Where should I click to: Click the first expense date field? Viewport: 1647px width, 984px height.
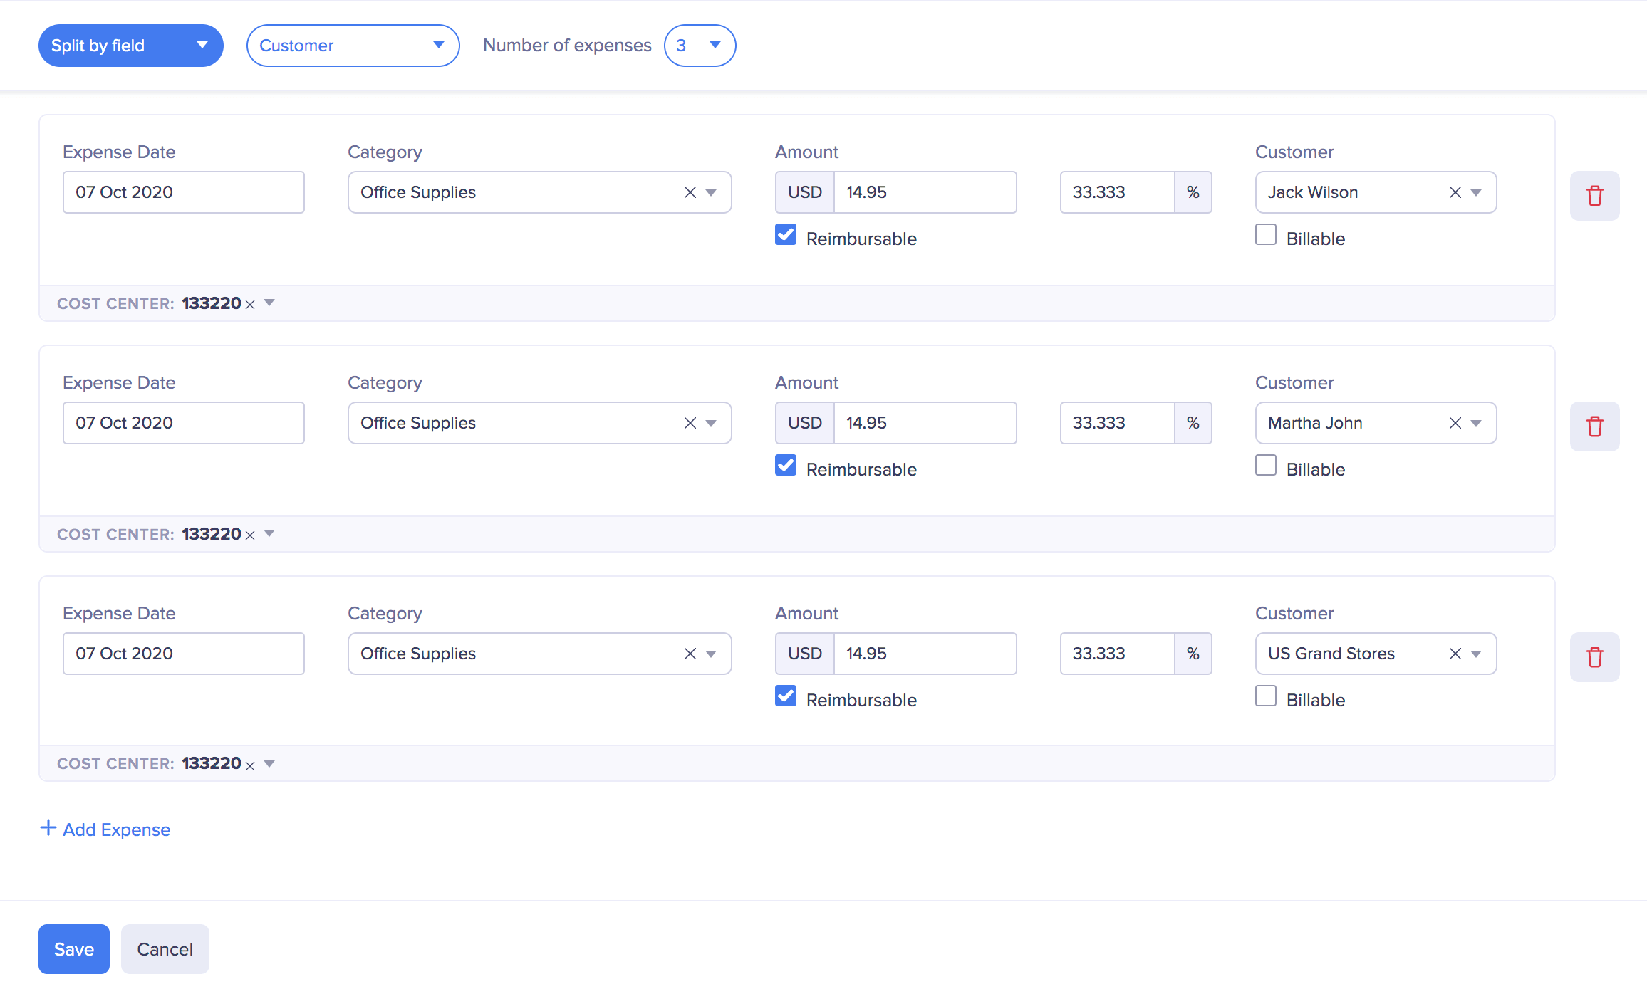point(184,192)
